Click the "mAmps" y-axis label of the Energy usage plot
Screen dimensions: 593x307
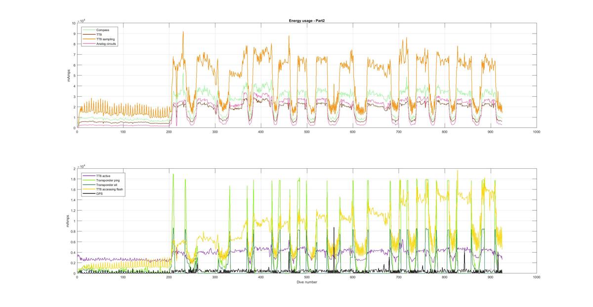(70, 76)
